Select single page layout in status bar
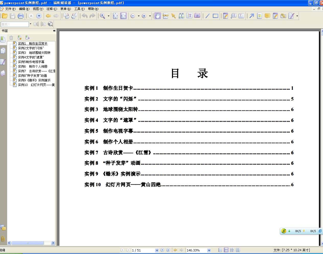The width and height of the screenshot is (323, 254). pyautogui.click(x=220, y=250)
